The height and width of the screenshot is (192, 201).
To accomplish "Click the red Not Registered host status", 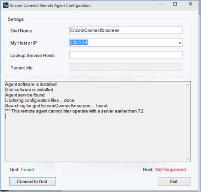I will click(171, 169).
